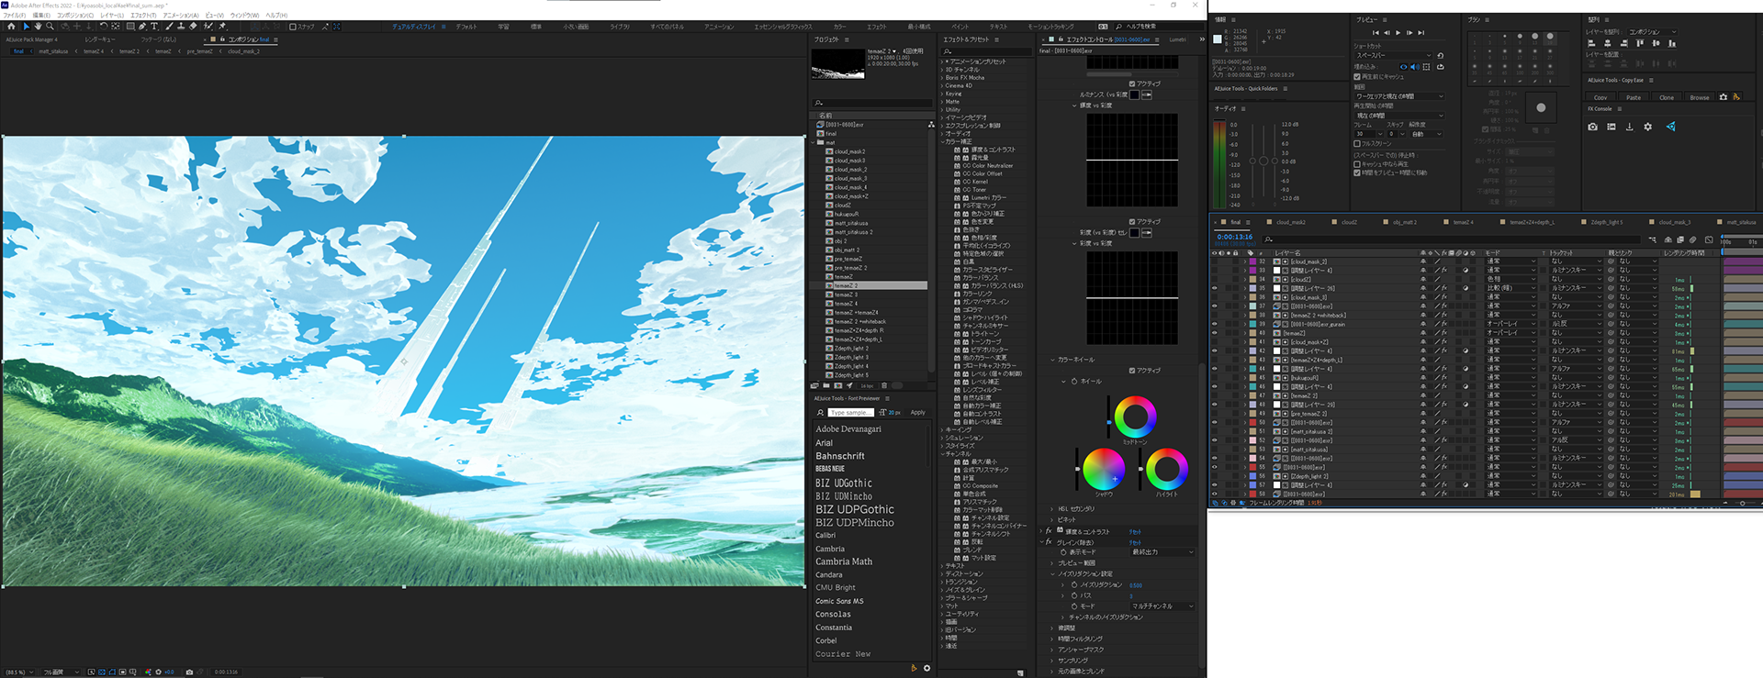Toggle video inclusion eye in Preview panel

pyautogui.click(x=1404, y=67)
